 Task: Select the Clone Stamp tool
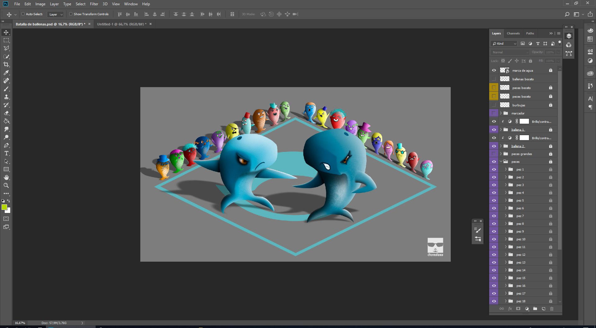point(6,97)
